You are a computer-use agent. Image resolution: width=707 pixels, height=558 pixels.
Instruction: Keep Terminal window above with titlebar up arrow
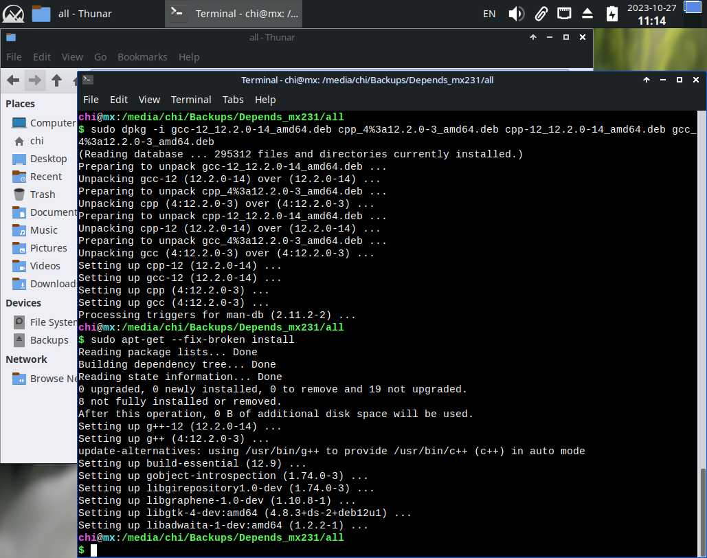click(x=646, y=80)
